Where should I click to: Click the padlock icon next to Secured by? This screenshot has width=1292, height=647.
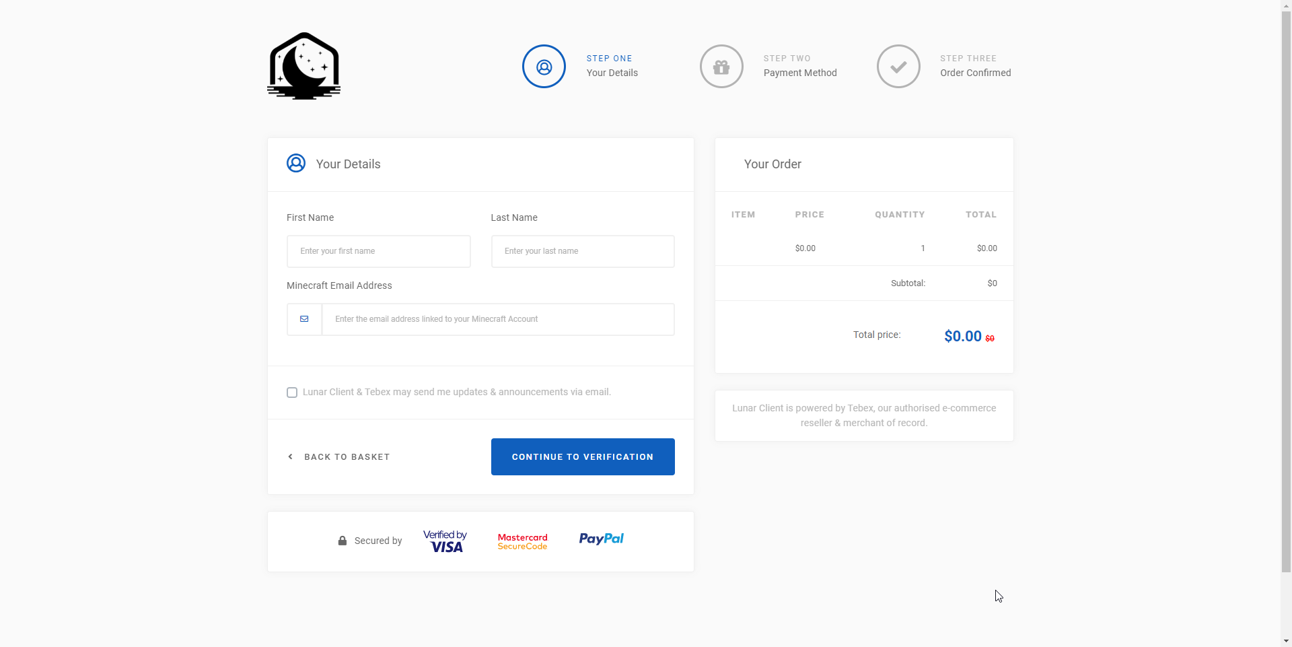coord(343,541)
